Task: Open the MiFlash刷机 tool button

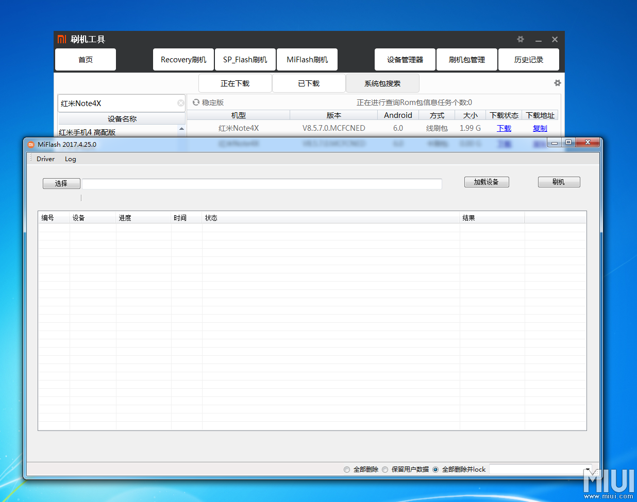Action: (307, 59)
